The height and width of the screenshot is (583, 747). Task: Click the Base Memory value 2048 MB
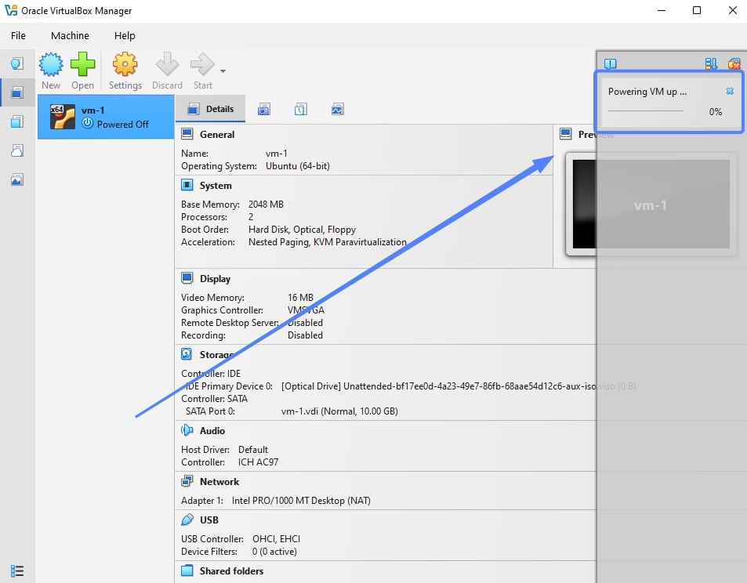pos(266,205)
